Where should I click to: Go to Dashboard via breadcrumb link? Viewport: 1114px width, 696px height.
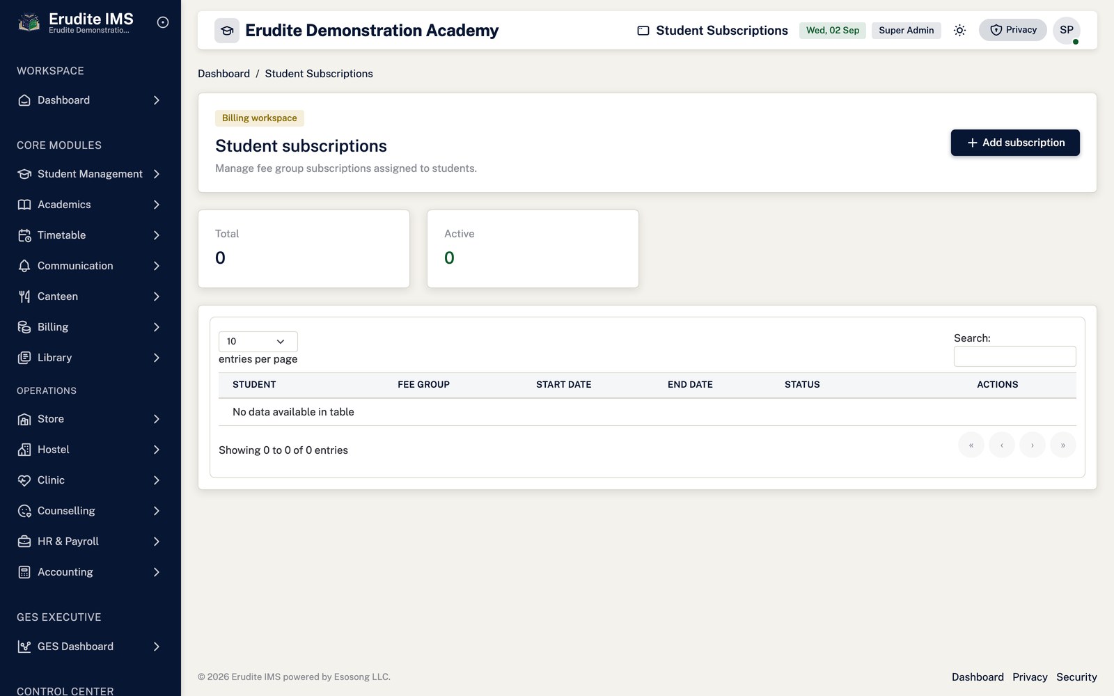223,74
